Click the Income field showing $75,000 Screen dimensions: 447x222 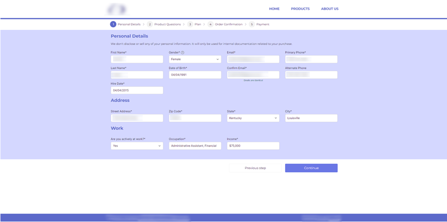click(x=252, y=146)
